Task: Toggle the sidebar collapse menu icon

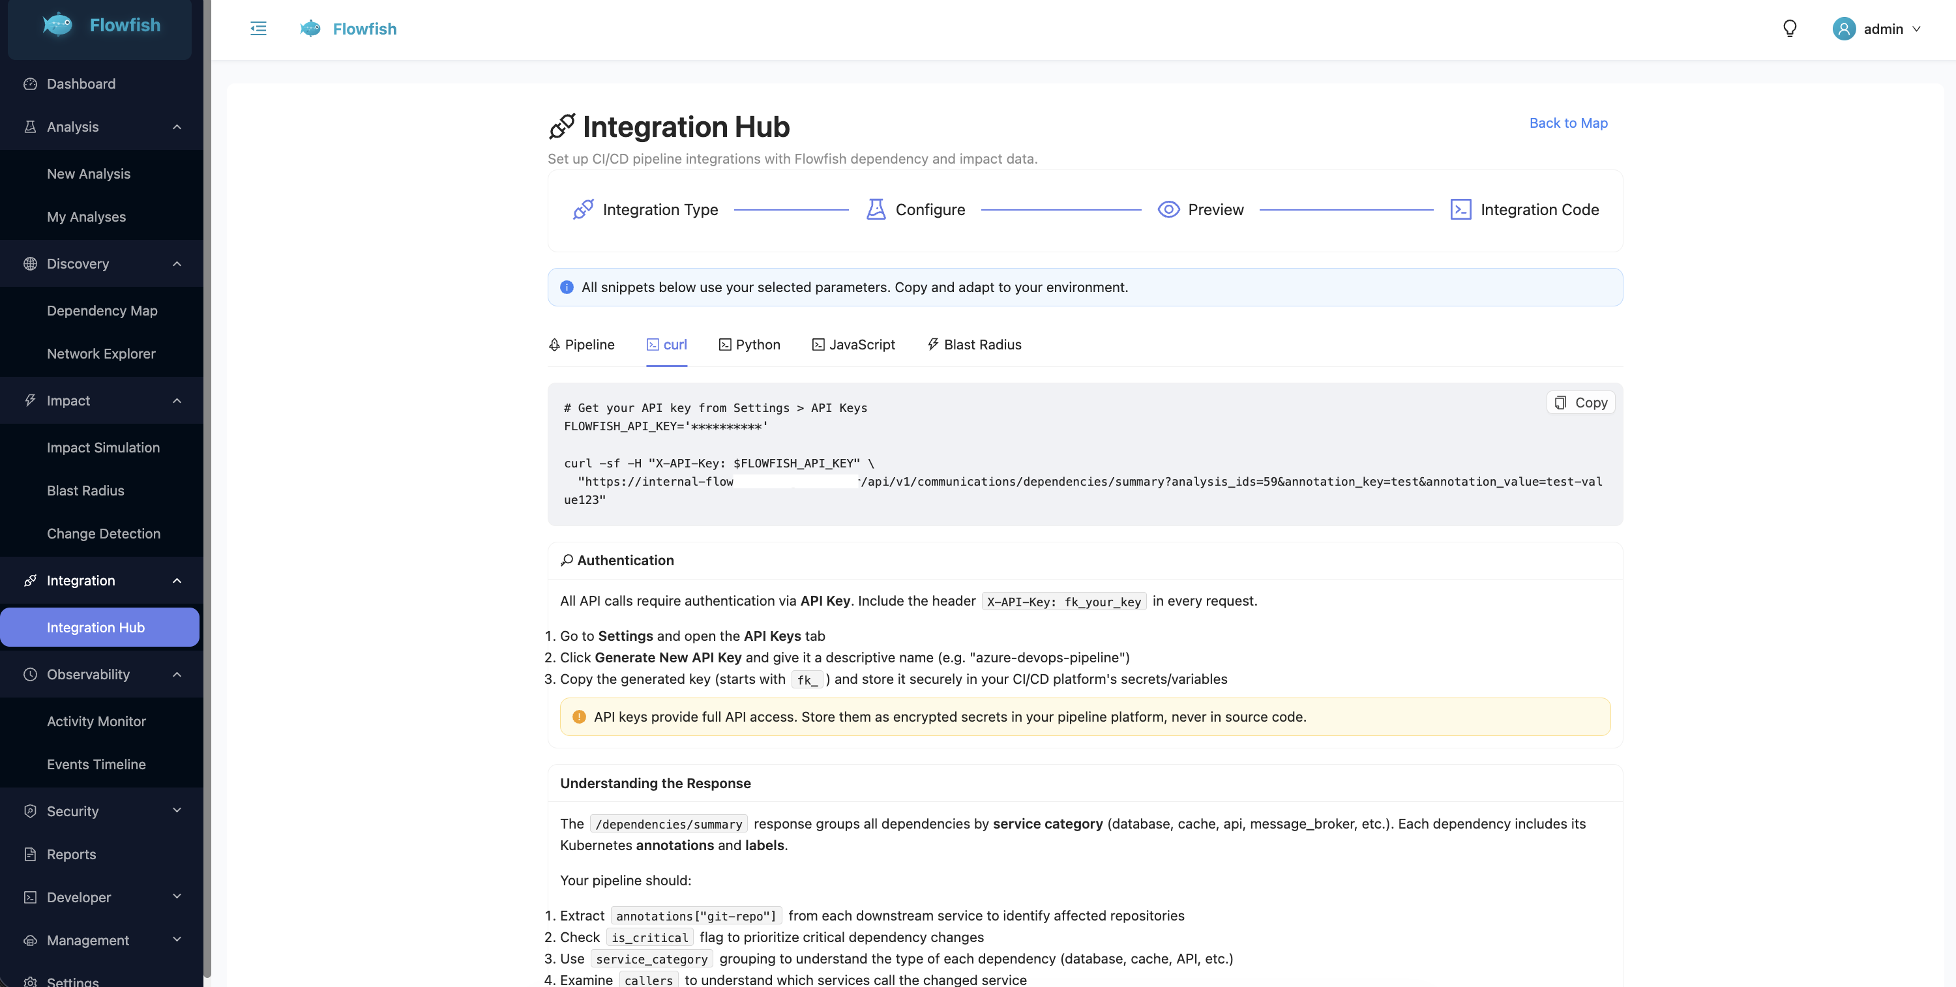Action: pos(258,29)
